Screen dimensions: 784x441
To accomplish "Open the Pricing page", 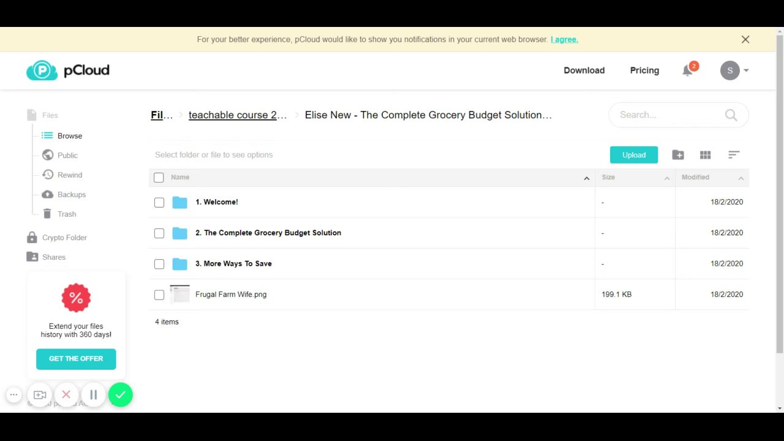I will click(644, 70).
